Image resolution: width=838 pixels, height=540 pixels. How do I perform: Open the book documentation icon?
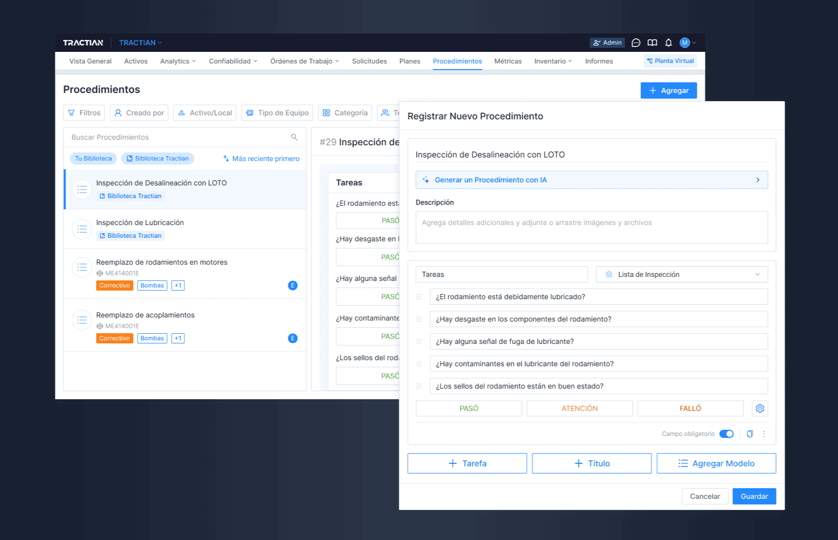click(x=652, y=43)
